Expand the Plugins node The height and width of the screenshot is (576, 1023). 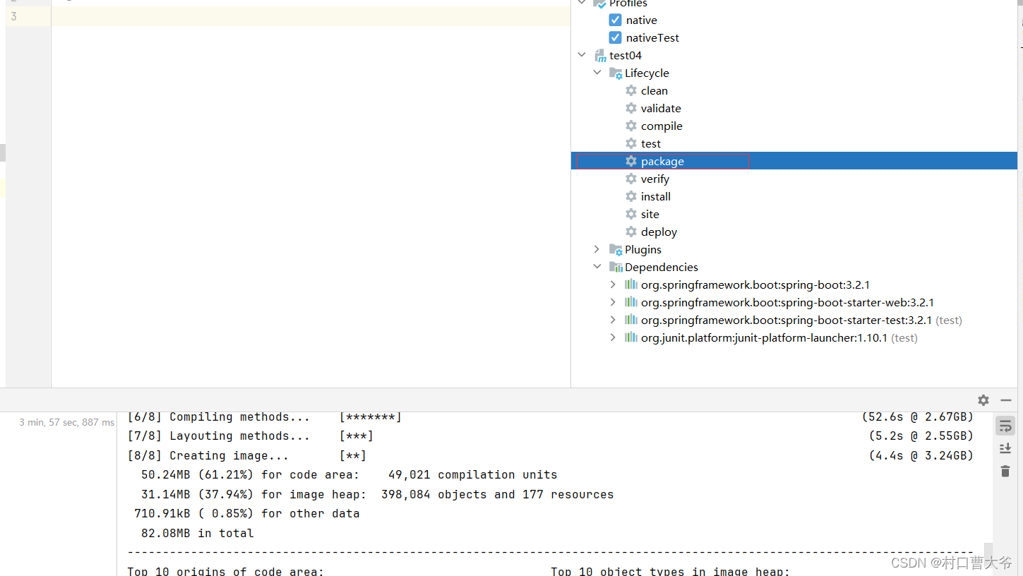click(x=597, y=249)
